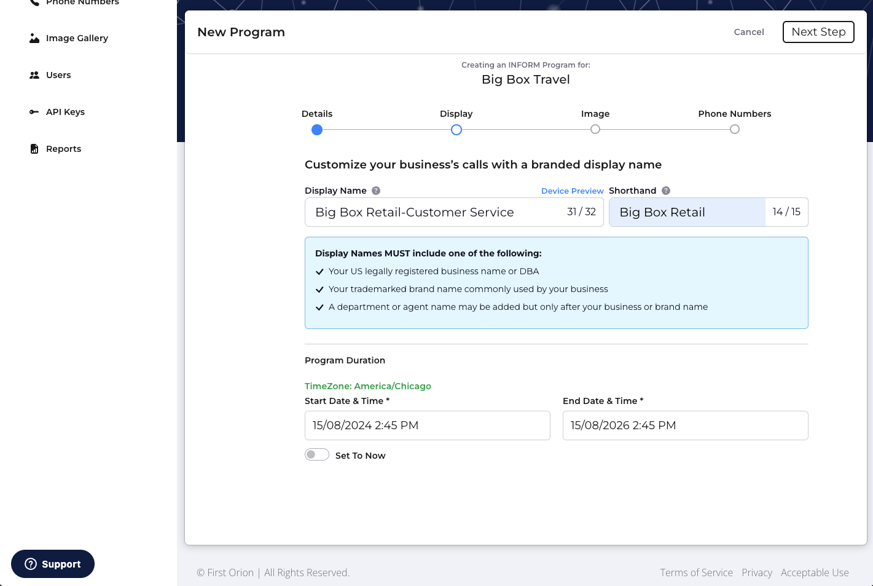Click the Display Name help question icon
The width and height of the screenshot is (873, 586).
tap(376, 191)
